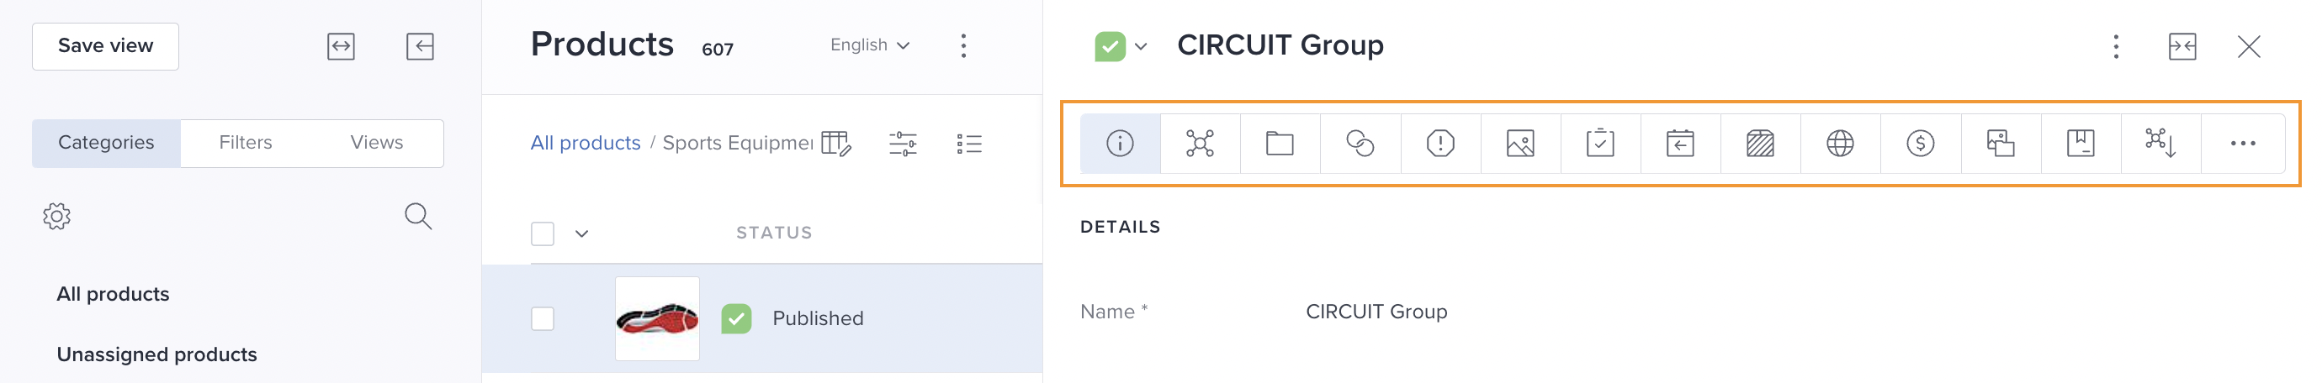The width and height of the screenshot is (2322, 383).
Task: Switch to the Filters tab
Action: tap(245, 143)
